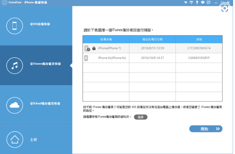Click serial number C6KR43VEGRYF

point(199,58)
